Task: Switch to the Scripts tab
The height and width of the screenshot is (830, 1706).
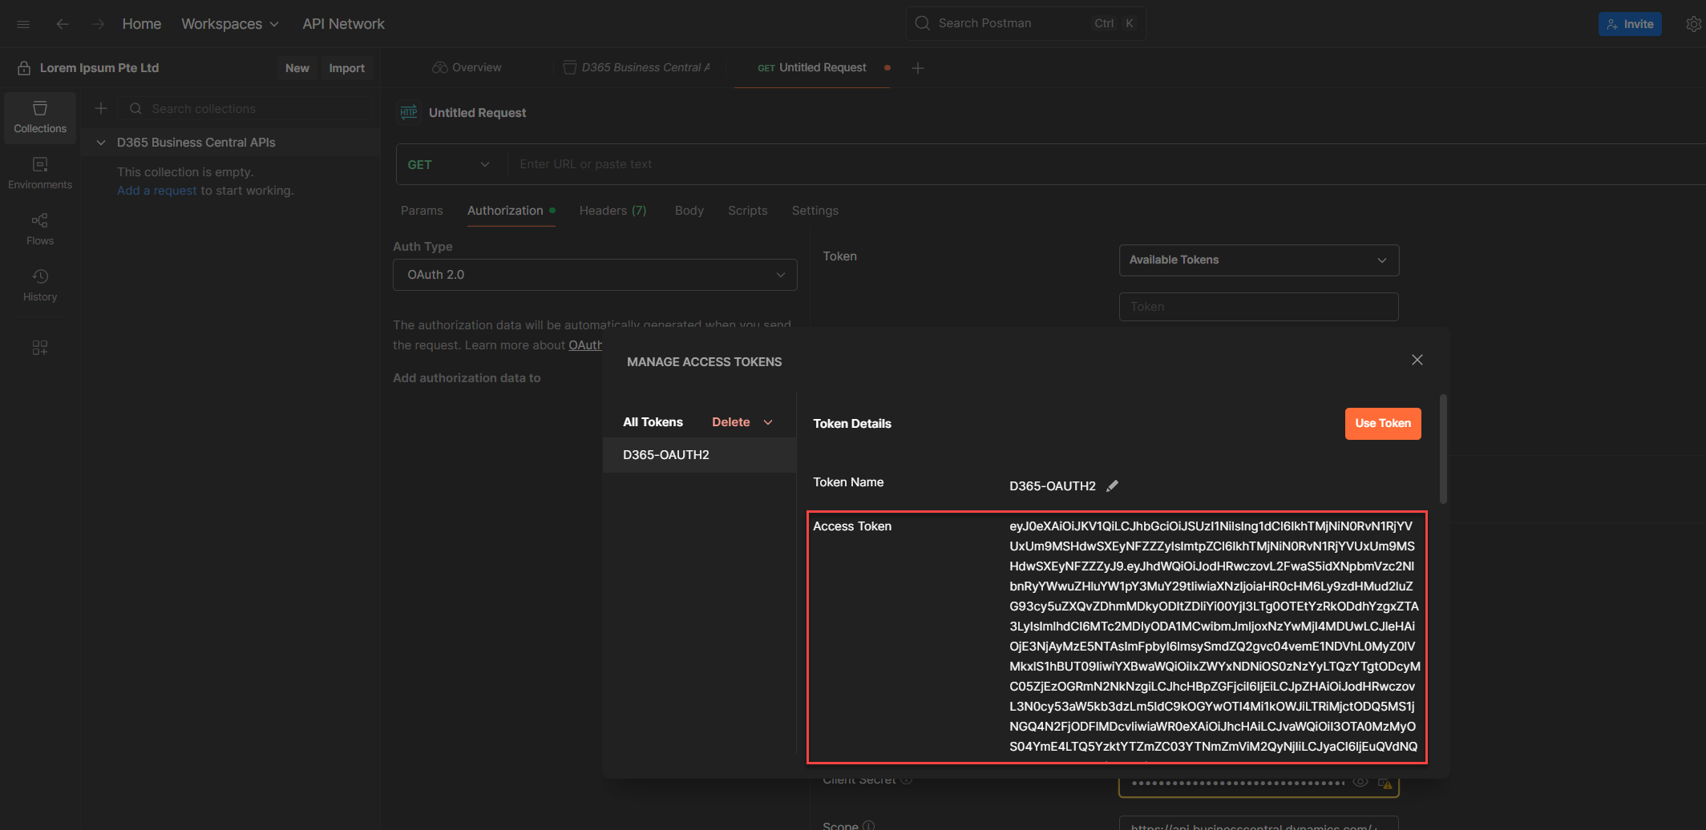Action: coord(748,211)
